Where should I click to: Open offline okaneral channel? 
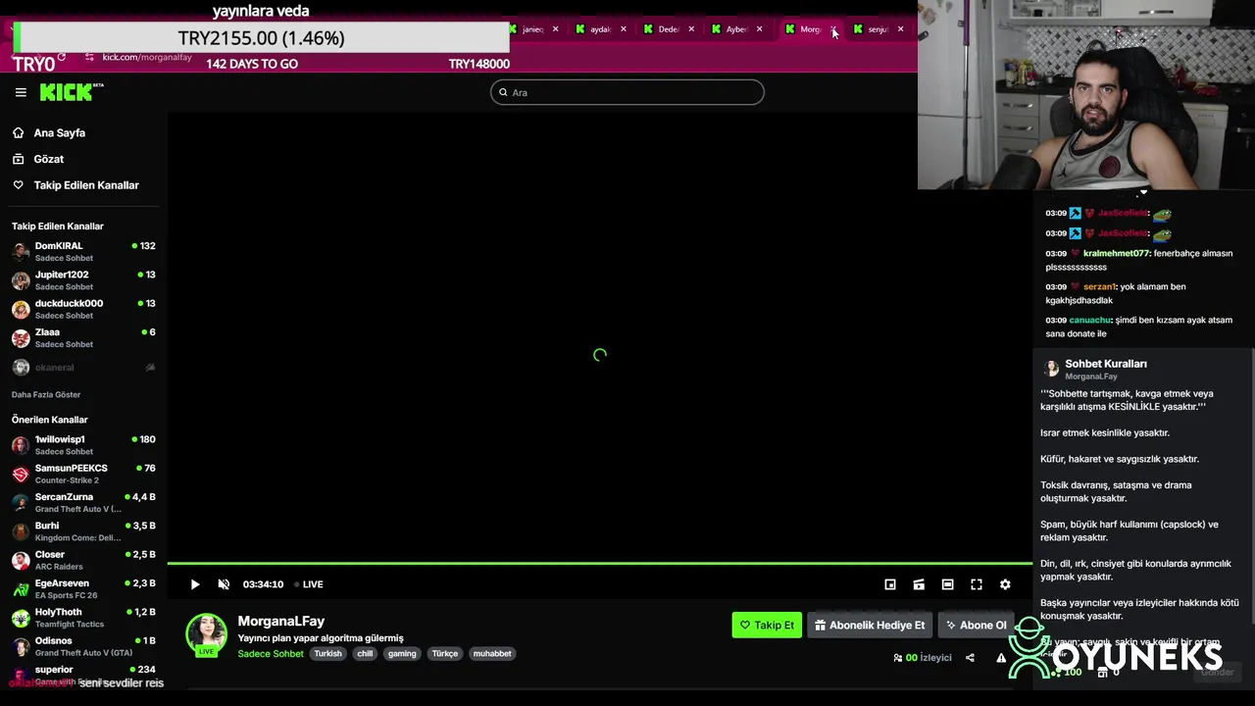point(83,367)
